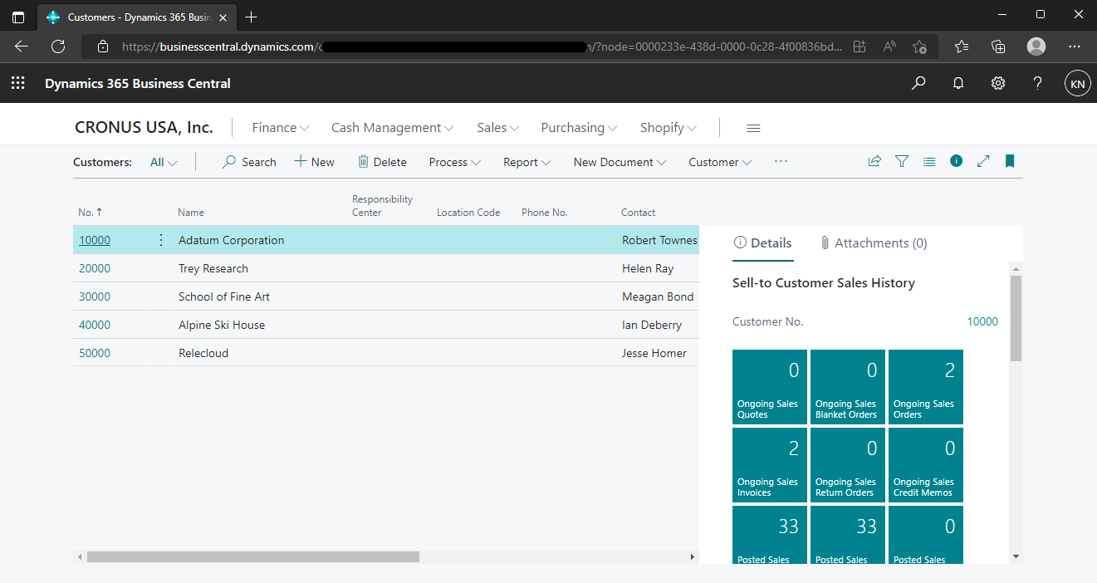Open customer 10000 link
The width and height of the screenshot is (1097, 583).
click(x=95, y=240)
